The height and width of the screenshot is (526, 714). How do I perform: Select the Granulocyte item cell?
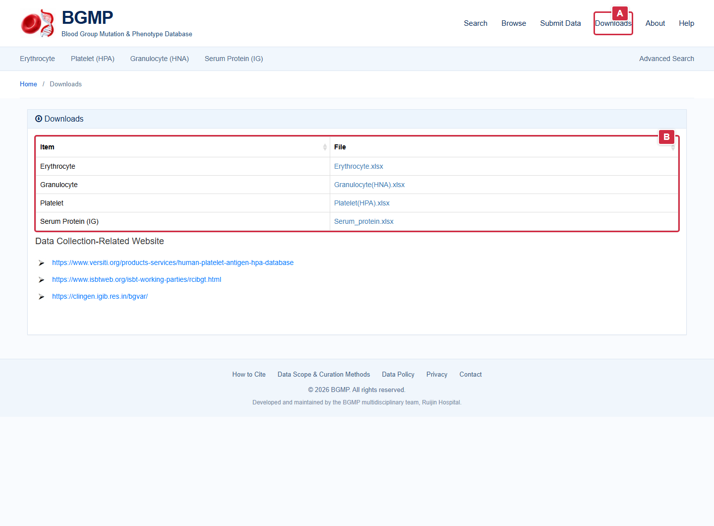(182, 185)
